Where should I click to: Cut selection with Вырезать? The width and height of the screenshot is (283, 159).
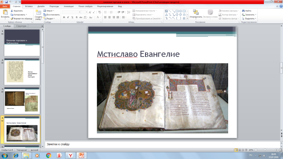pos(17,11)
